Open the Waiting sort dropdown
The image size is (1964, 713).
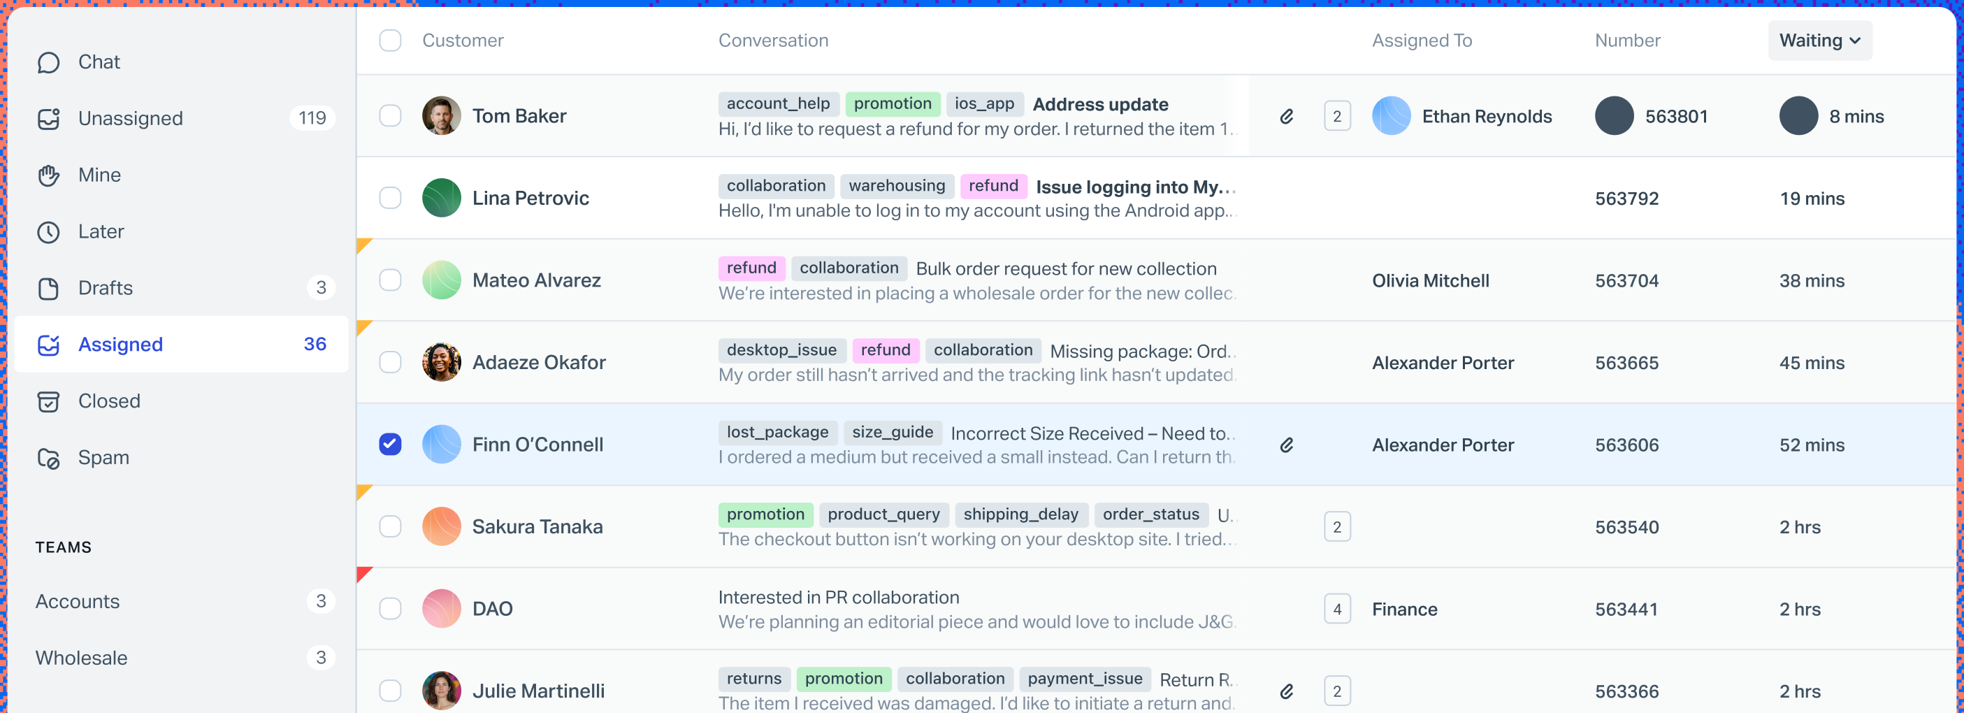click(1820, 41)
